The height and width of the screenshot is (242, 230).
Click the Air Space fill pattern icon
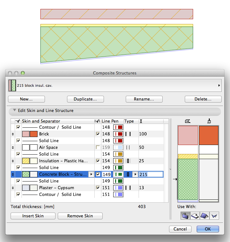point(26,147)
